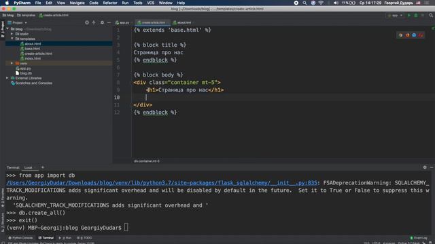The image size is (435, 244).
Task: Click the collapse all icon in Project panel
Action: [x=94, y=22]
